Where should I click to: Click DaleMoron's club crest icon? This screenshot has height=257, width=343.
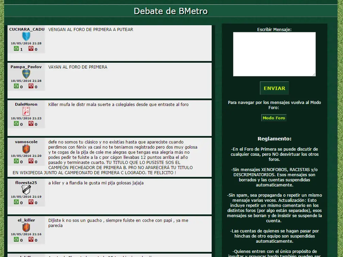(x=26, y=111)
